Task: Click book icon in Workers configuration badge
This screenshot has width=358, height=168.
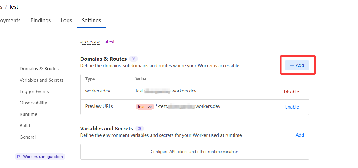Action: [19, 157]
